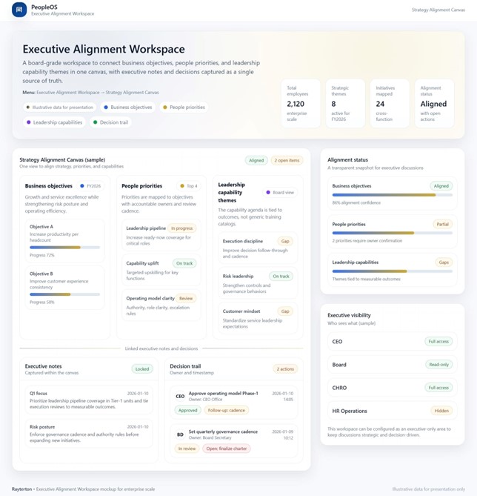Click the Alignment status Aligned metric card
Image resolution: width=477 pixels, height=496 pixels.
click(434, 104)
